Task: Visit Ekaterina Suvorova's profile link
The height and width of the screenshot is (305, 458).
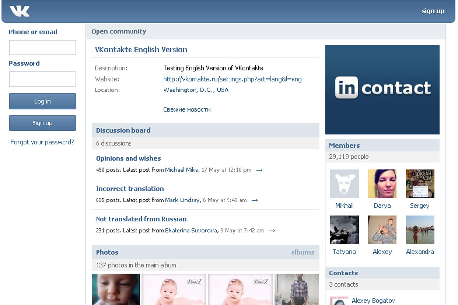Action: [x=191, y=231]
